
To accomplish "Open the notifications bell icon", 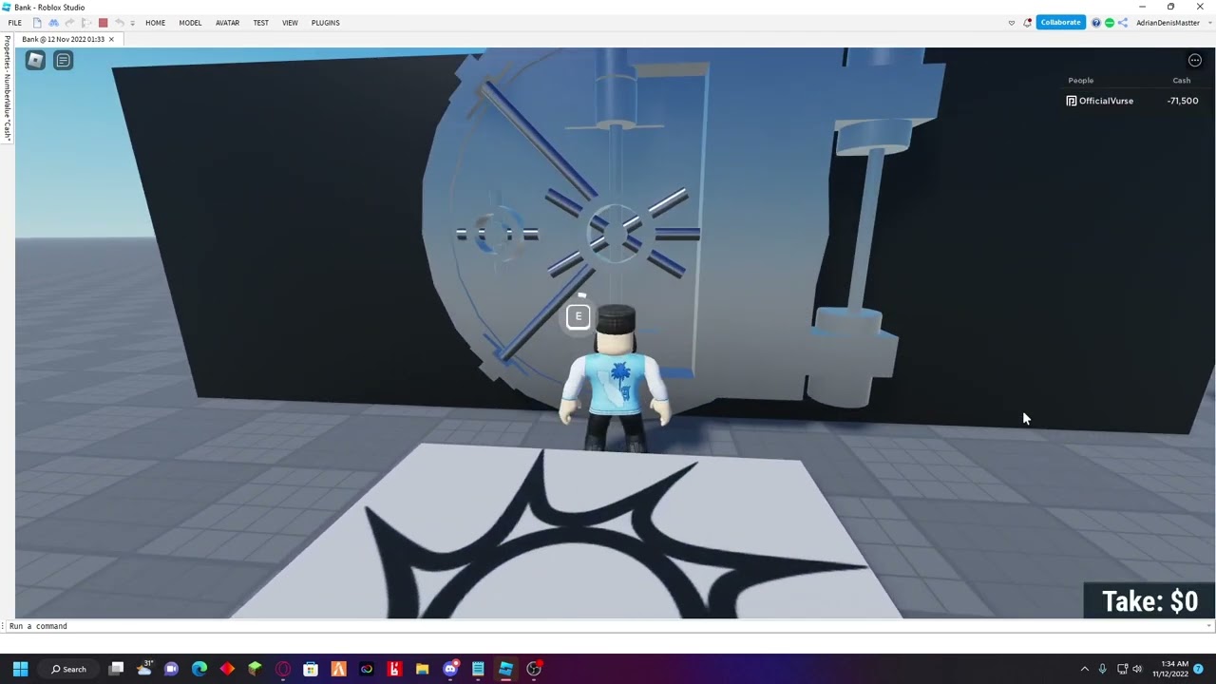I will pos(1027,23).
